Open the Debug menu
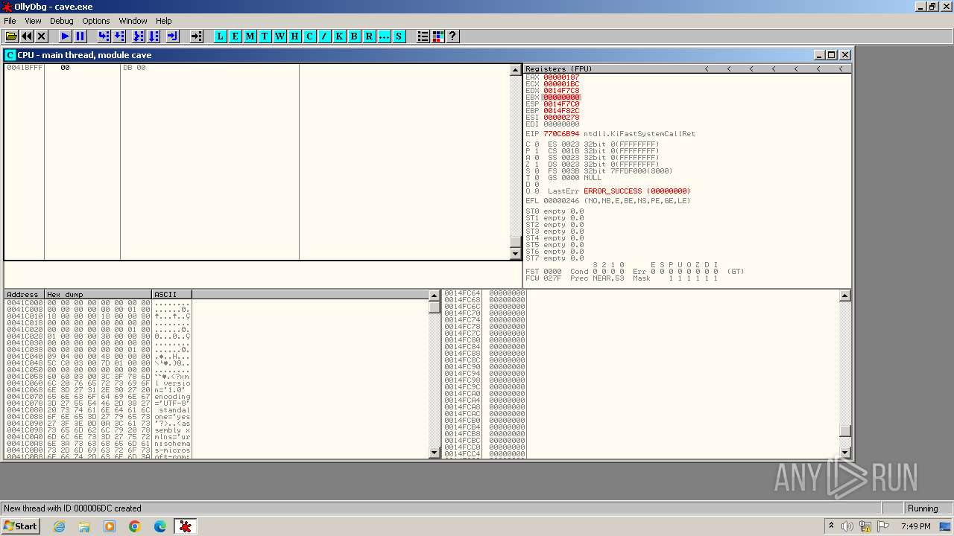 (62, 21)
